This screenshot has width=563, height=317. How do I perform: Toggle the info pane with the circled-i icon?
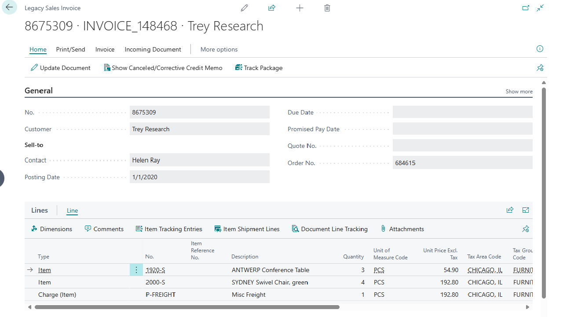coord(540,48)
